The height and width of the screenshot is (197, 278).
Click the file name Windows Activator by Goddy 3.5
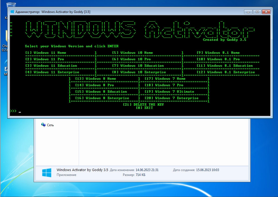[x=82, y=170]
